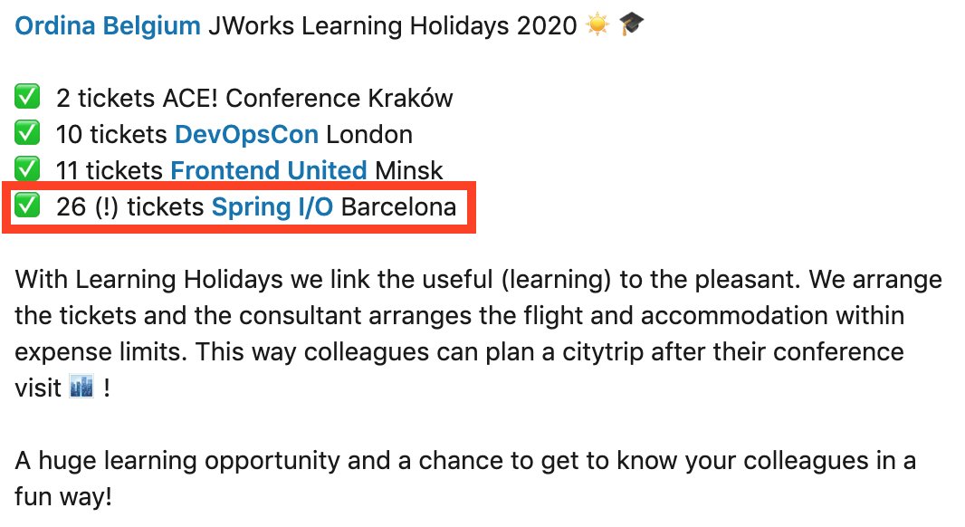The width and height of the screenshot is (965, 527).
Task: Click the word 'London' after DevOpsCon
Action: [369, 135]
